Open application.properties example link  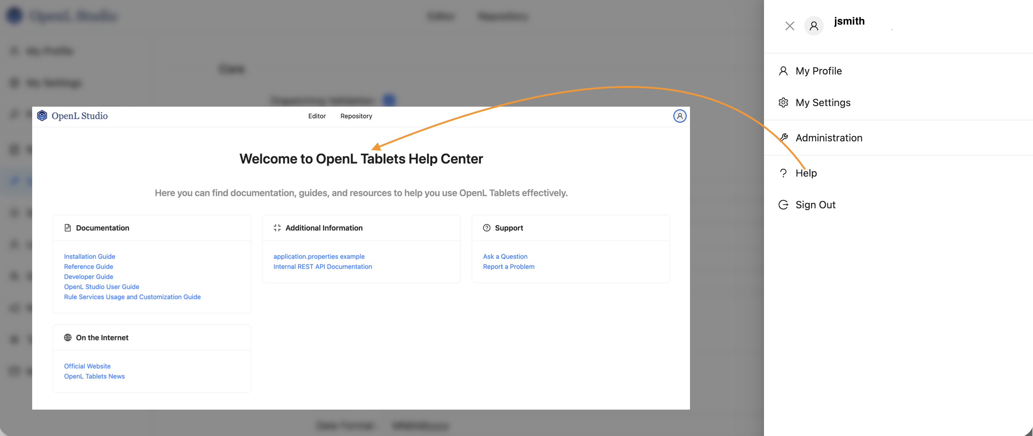coord(319,256)
